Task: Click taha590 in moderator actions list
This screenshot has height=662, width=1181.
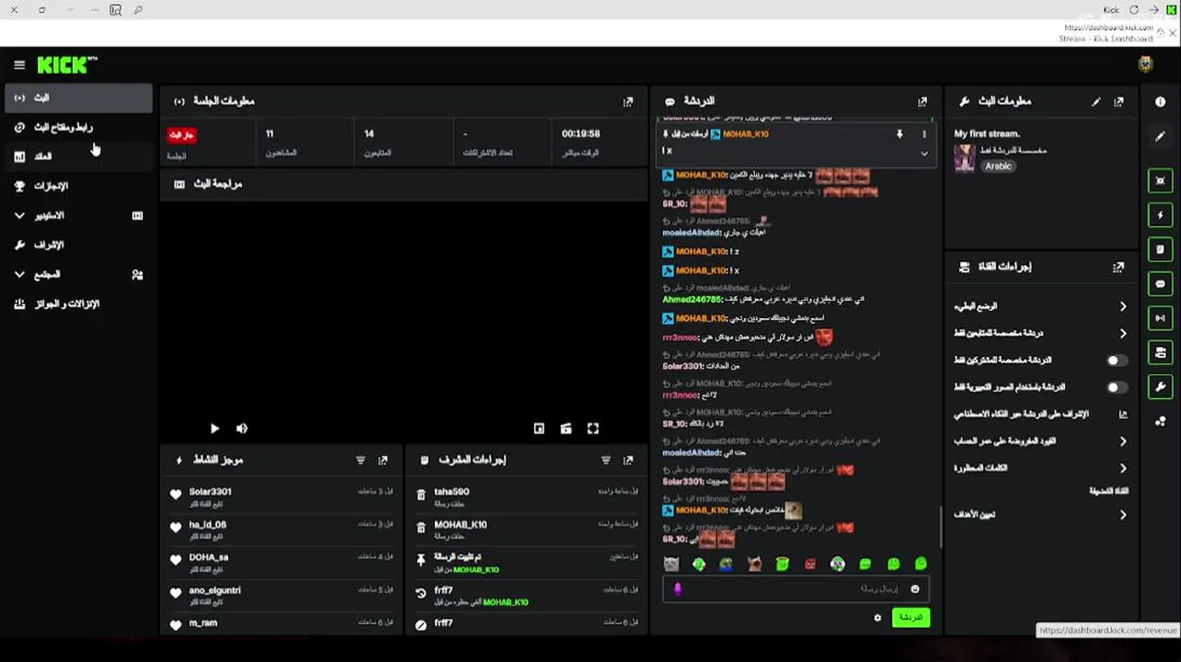Action: coord(452,492)
